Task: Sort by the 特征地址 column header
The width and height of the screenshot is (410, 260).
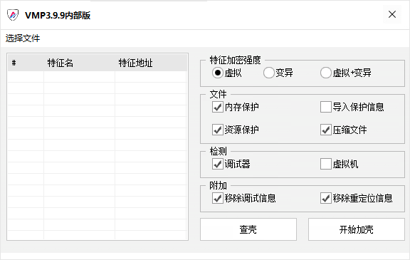Action: [x=151, y=63]
